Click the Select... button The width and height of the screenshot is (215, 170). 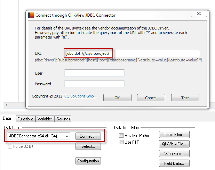tap(88, 146)
